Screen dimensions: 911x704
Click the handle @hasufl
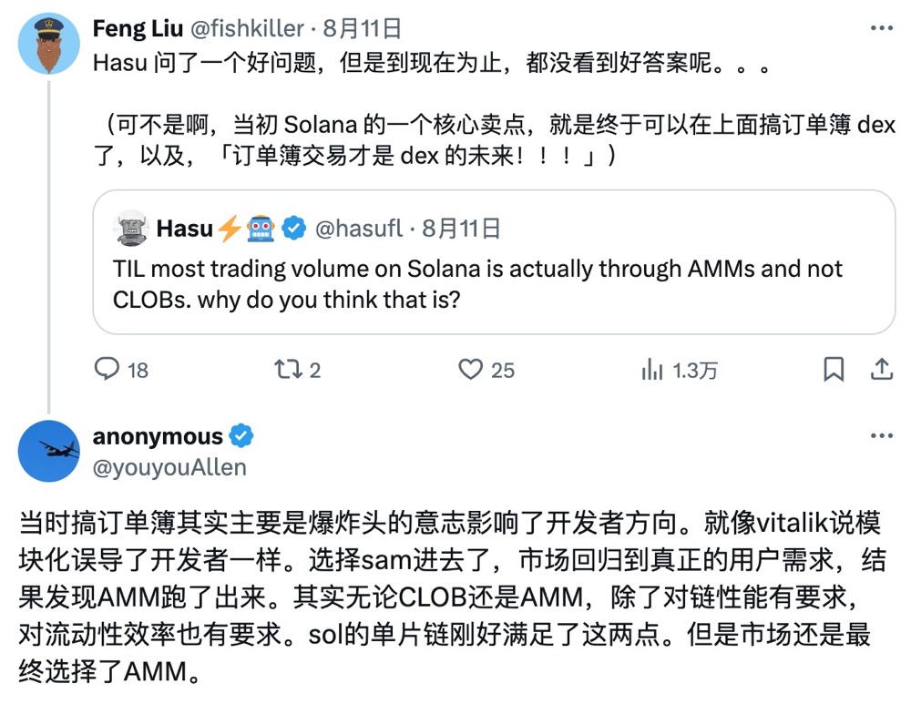(x=360, y=229)
